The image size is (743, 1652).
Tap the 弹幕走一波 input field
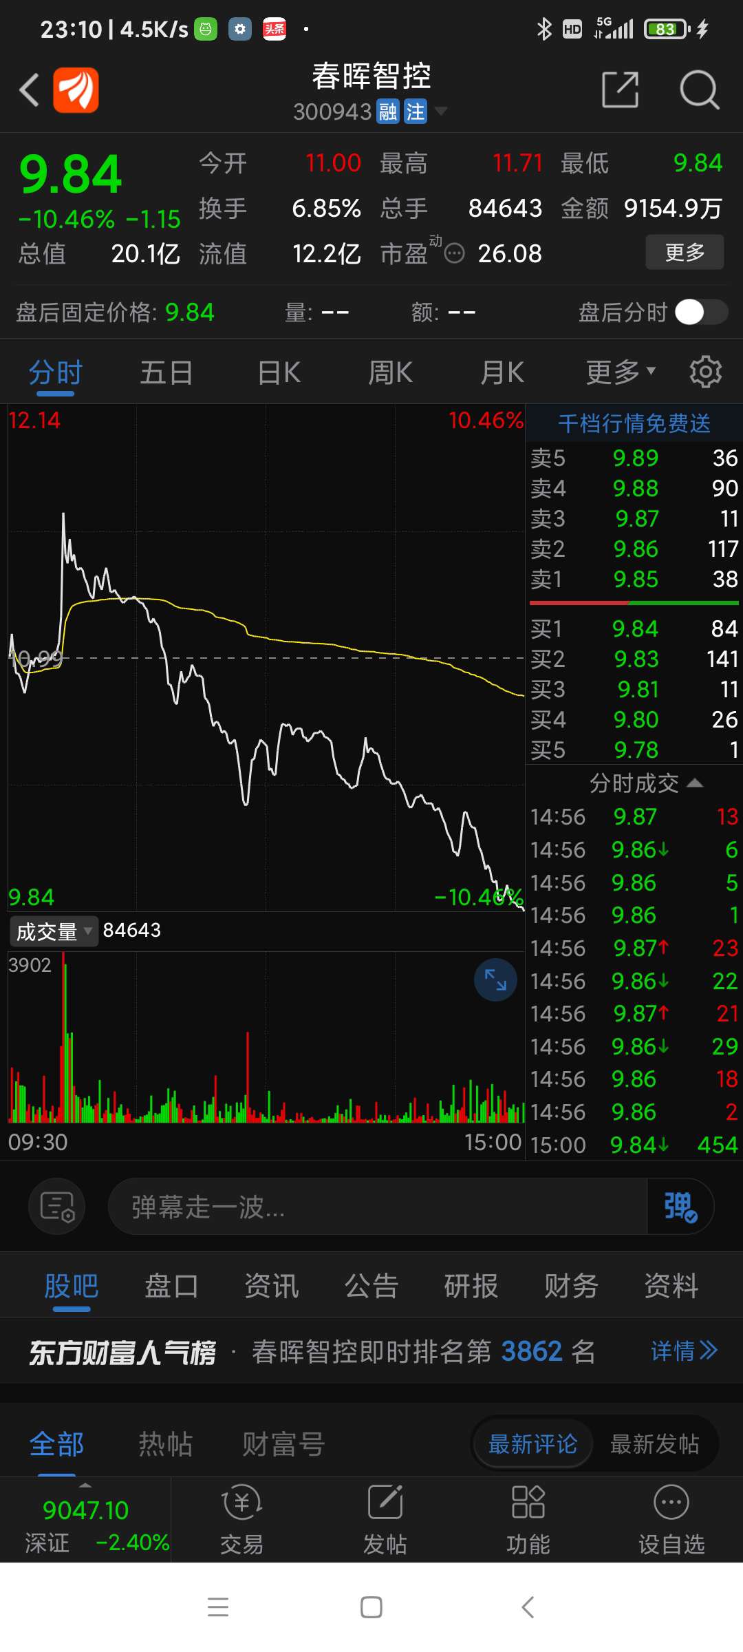click(x=377, y=1206)
